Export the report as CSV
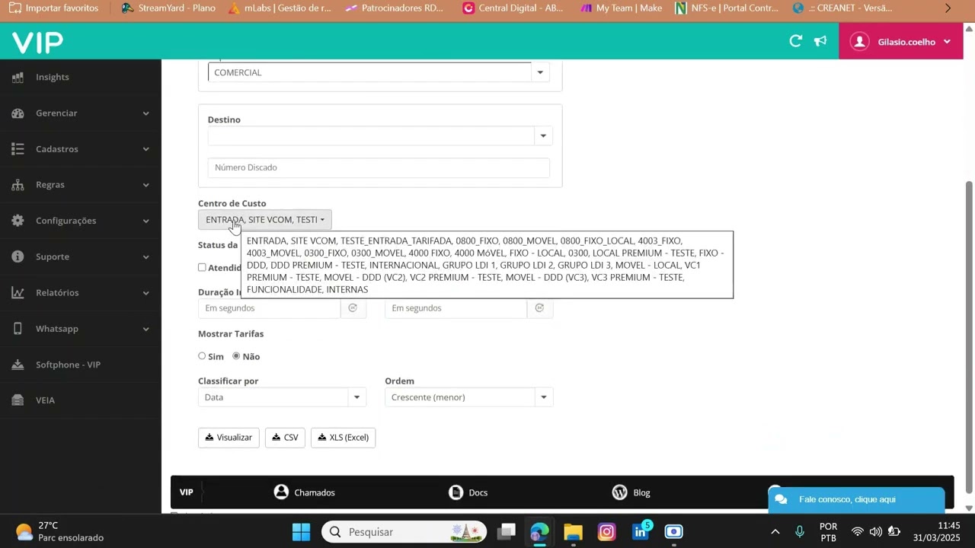Image resolution: width=975 pixels, height=548 pixels. pos(285,438)
